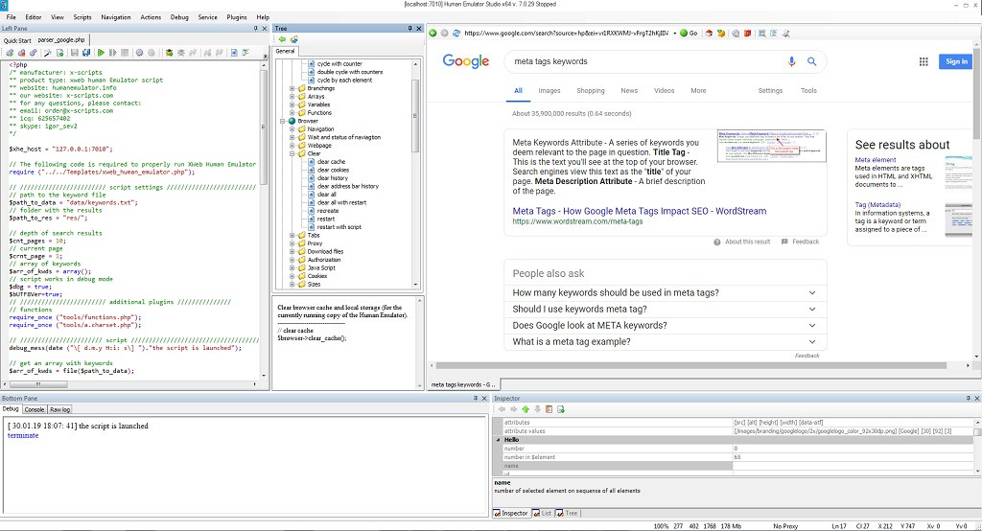Open Google search Tools link
Screen dimensions: 982x531
[808, 91]
